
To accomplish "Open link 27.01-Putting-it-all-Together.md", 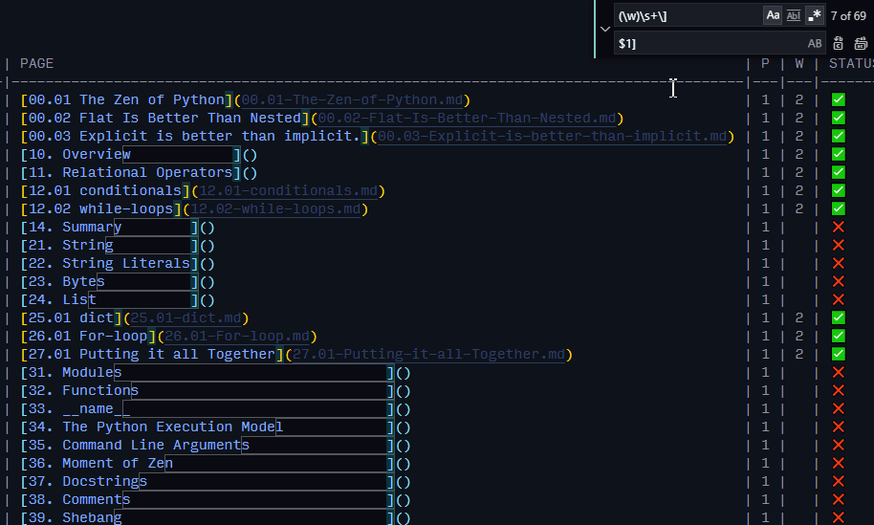I will pyautogui.click(x=428, y=355).
